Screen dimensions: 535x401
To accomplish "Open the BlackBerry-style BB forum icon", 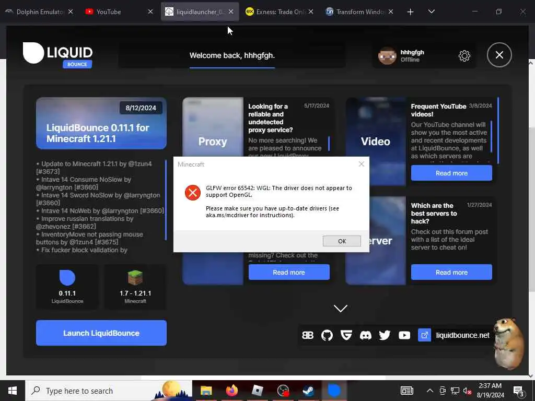I will (x=307, y=335).
